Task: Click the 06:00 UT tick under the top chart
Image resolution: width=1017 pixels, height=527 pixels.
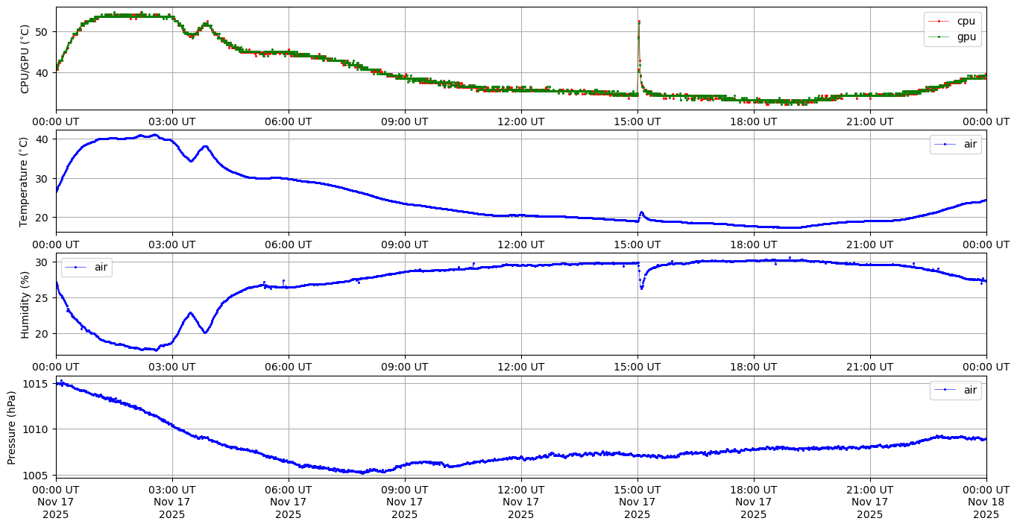Action: click(289, 122)
